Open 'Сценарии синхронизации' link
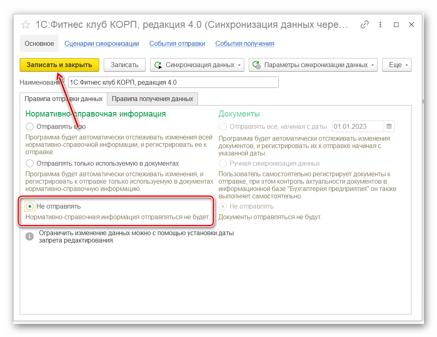 tap(102, 44)
